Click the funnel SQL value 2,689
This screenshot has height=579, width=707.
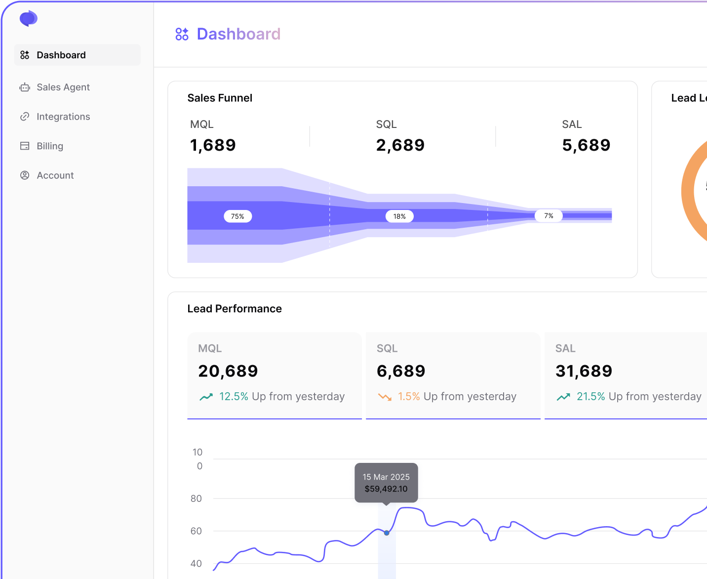pyautogui.click(x=400, y=145)
